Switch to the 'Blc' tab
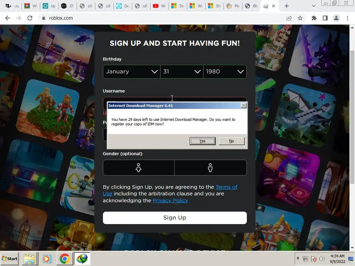Screen dimensions: 355x266 click(251, 6)
